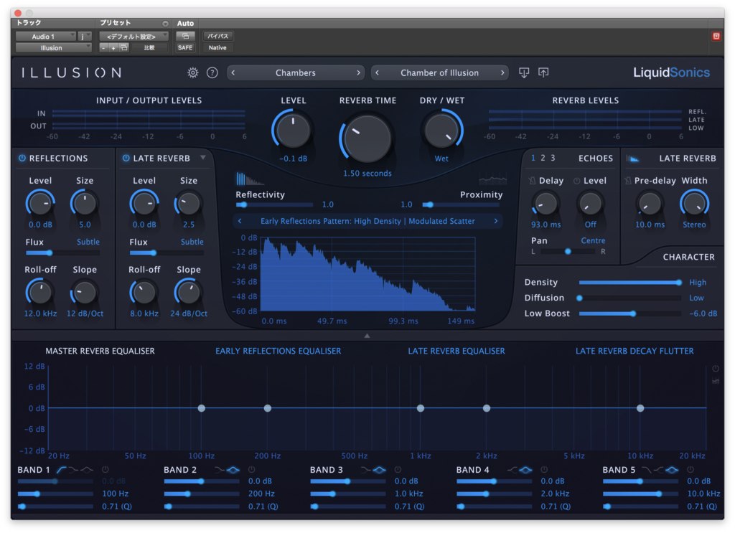This screenshot has height=533, width=735.
Task: Enable the Echoes Level power switch
Action: [x=576, y=181]
